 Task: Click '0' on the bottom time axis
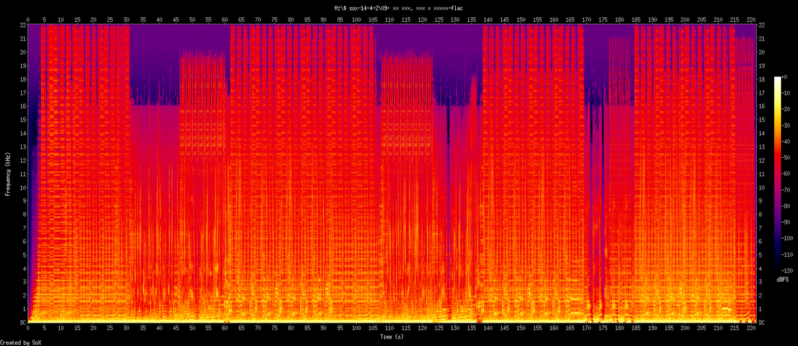click(x=28, y=329)
